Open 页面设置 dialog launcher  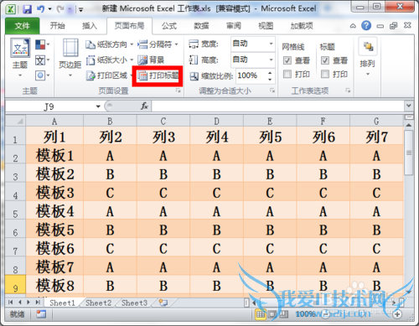coord(178,91)
